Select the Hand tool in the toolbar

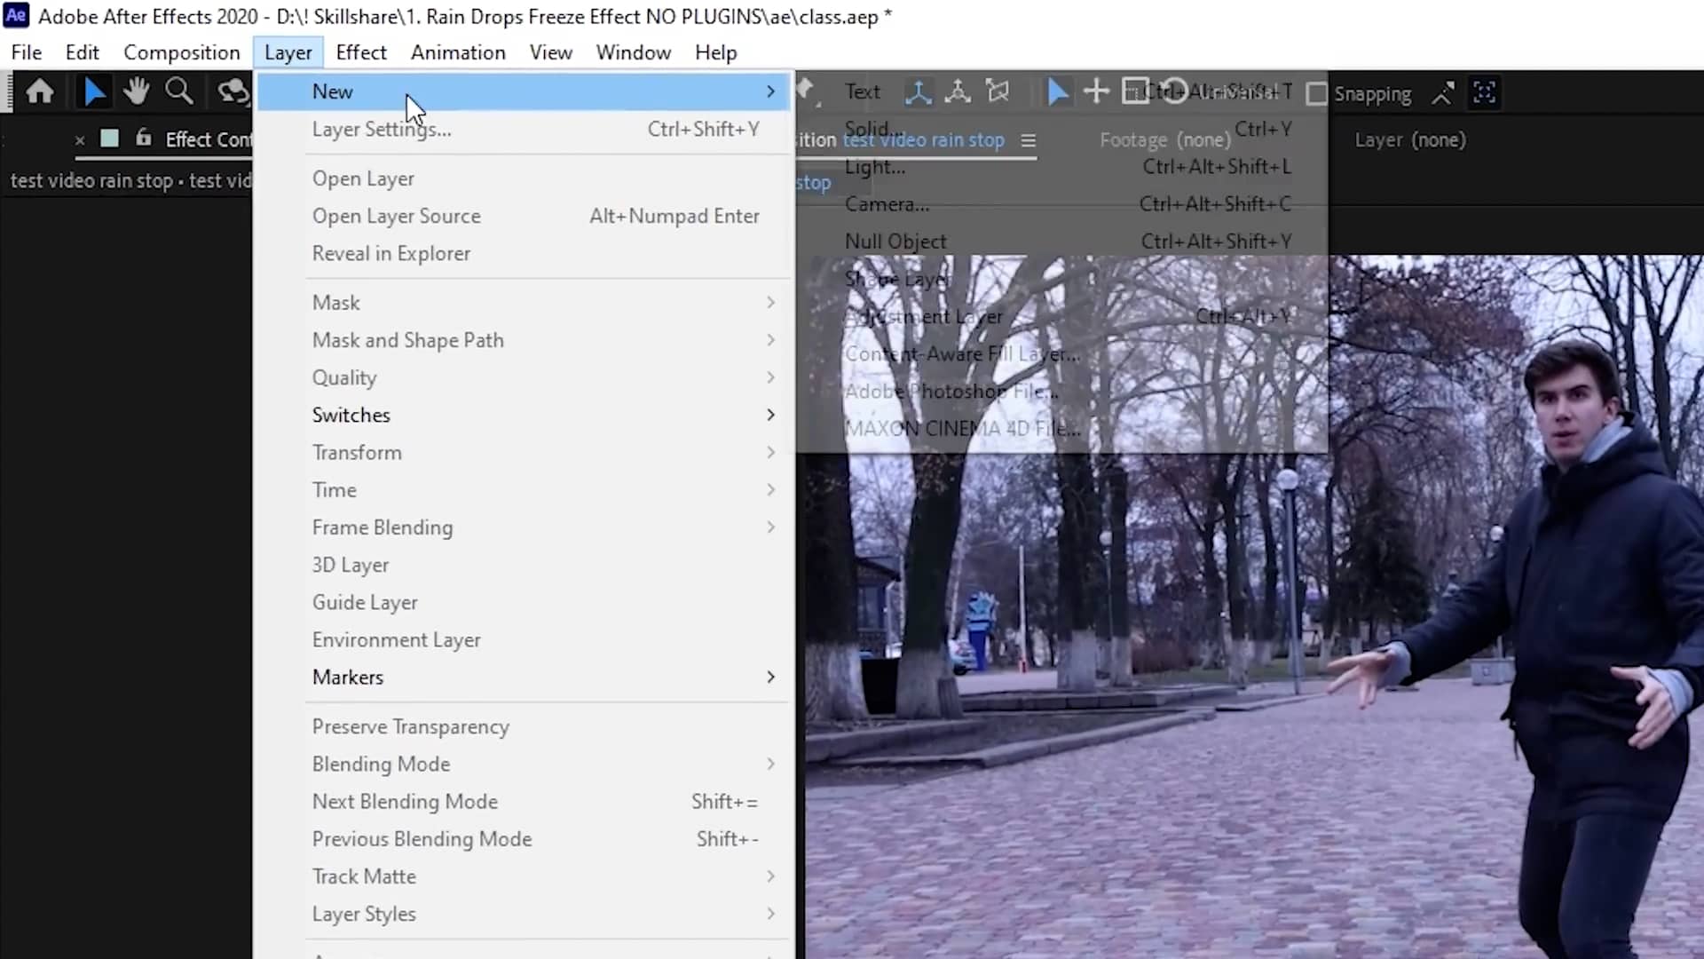(x=137, y=91)
